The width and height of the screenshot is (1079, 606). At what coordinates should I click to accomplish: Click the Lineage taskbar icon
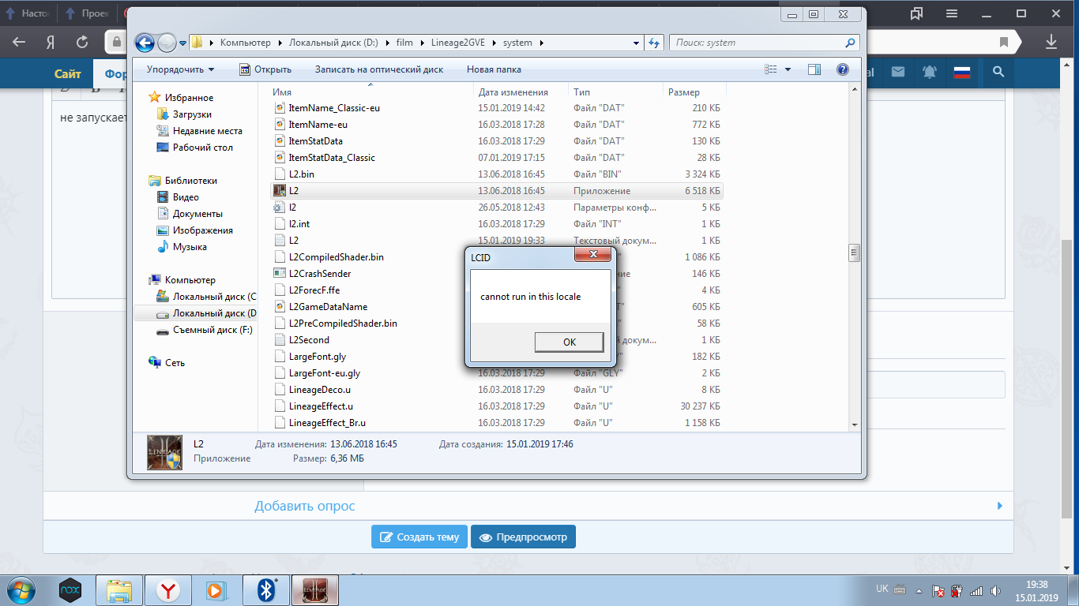tap(315, 589)
